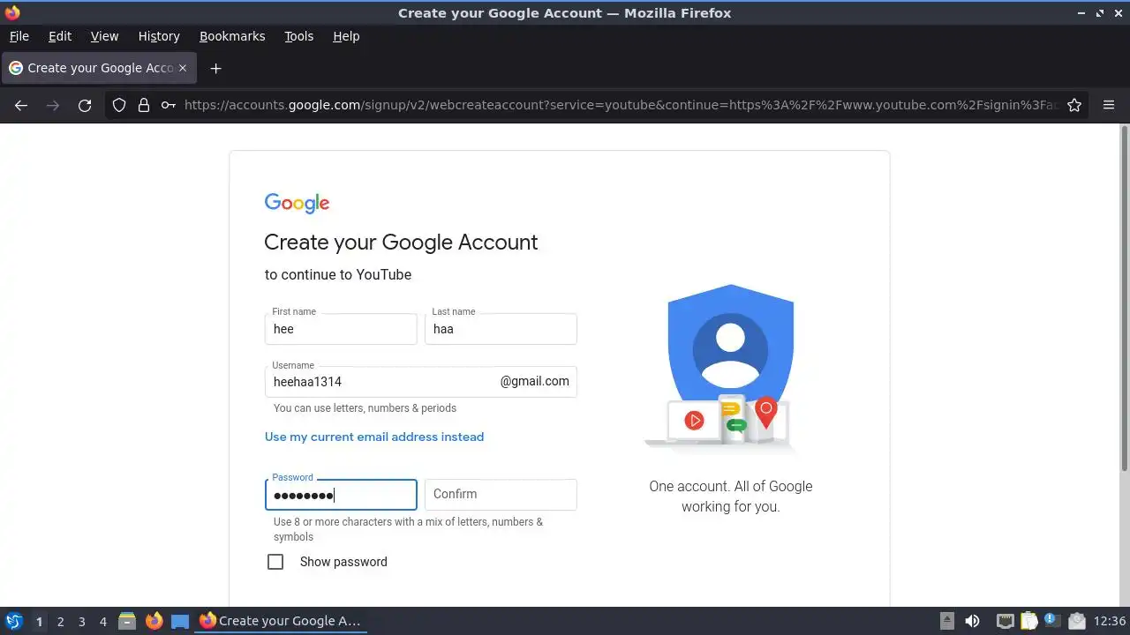Viewport: 1130px width, 635px height.
Task: Switch to workspace 3
Action: pyautogui.click(x=81, y=621)
